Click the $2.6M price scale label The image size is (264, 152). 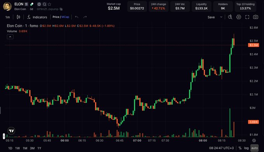[254, 28]
